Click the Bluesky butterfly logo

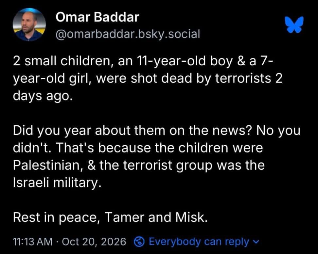point(295,24)
